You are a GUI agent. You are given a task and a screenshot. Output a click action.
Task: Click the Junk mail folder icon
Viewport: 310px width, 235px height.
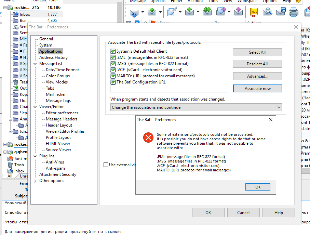[x=10, y=159]
